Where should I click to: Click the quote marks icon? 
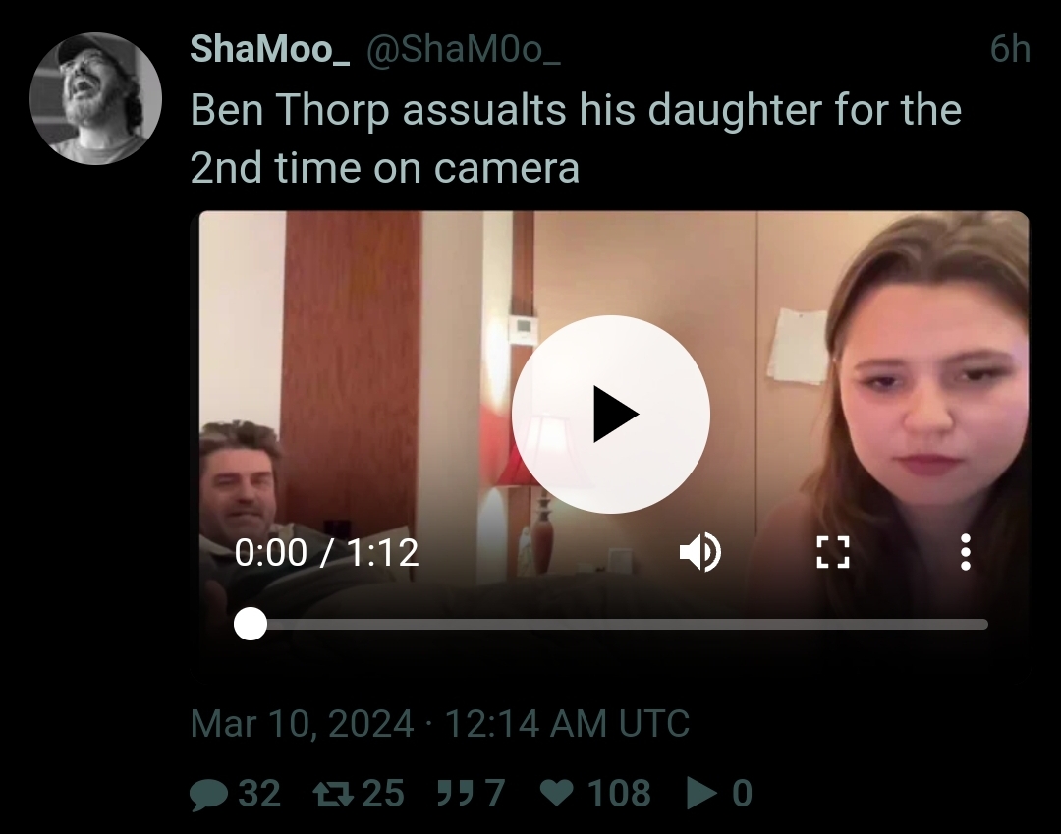pyautogui.click(x=454, y=792)
